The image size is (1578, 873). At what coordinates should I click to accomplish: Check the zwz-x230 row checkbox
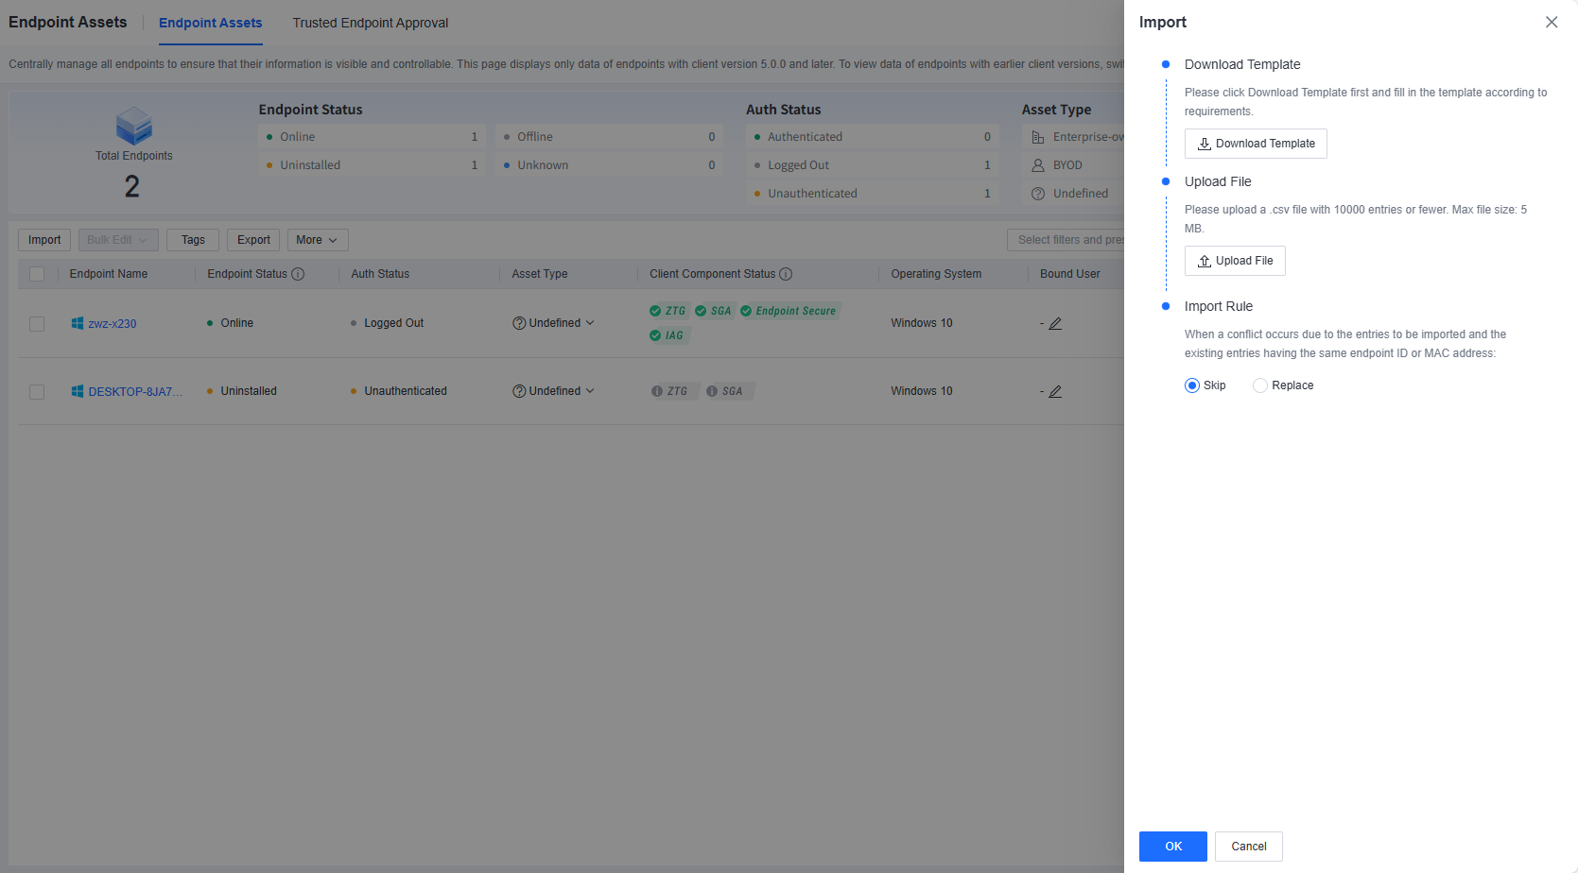[37, 324]
